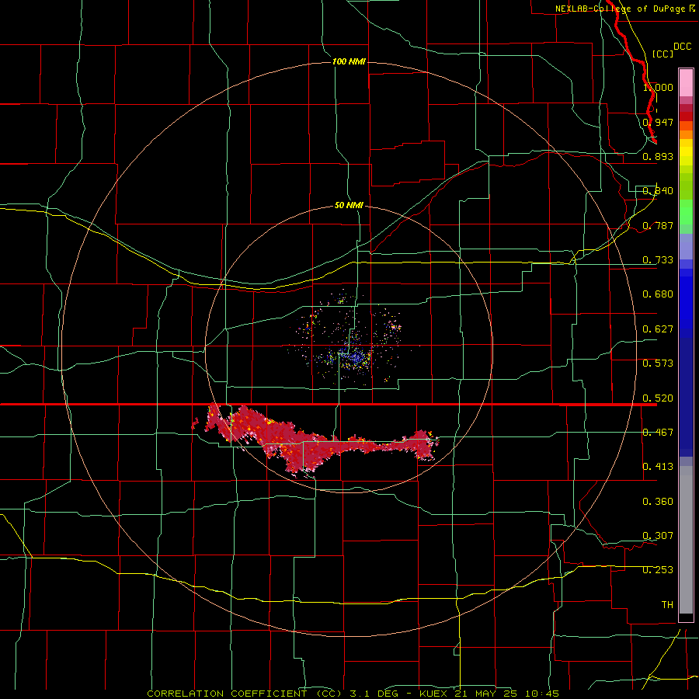Click the 0.787 legend value
Screen dimensions: 699x699
(658, 225)
